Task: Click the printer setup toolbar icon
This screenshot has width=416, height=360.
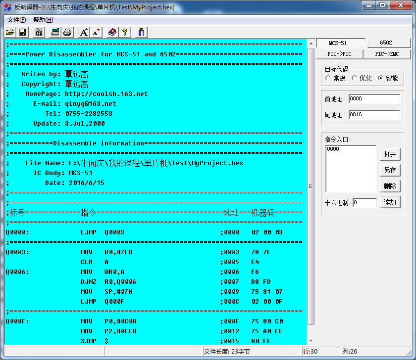Action: [55, 32]
